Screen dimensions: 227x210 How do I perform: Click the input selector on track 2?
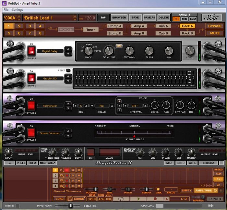pos(61,176)
